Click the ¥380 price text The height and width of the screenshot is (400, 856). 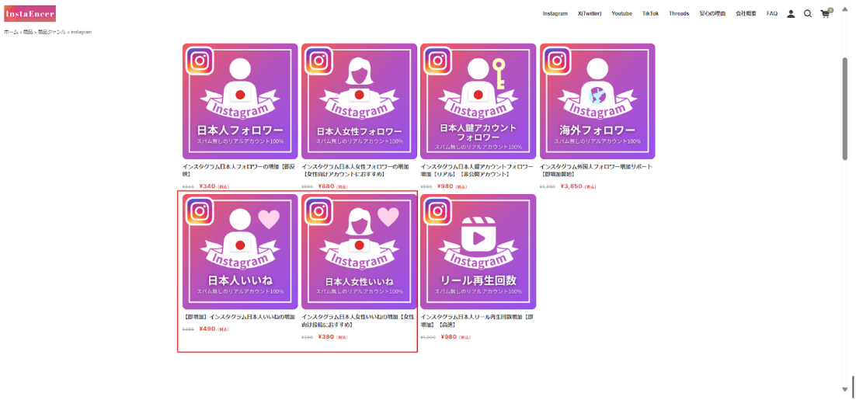click(326, 336)
